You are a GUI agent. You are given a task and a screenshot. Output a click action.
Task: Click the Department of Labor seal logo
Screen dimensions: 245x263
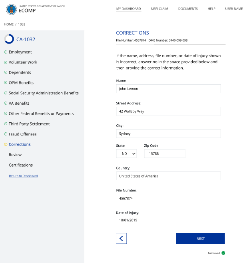(12, 8)
